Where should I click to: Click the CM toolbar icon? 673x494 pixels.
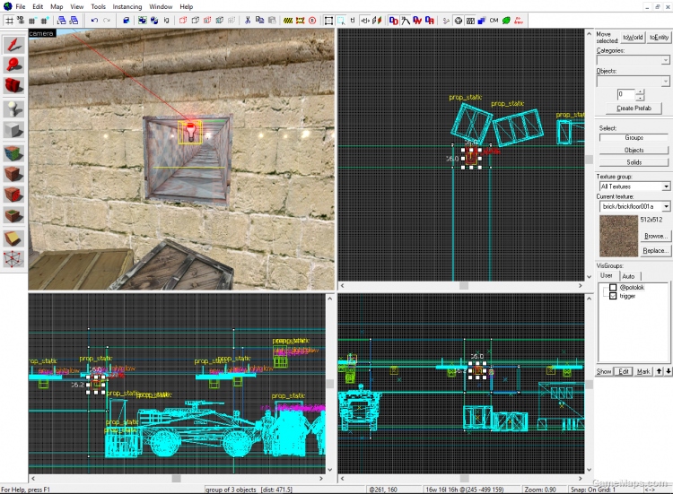494,20
